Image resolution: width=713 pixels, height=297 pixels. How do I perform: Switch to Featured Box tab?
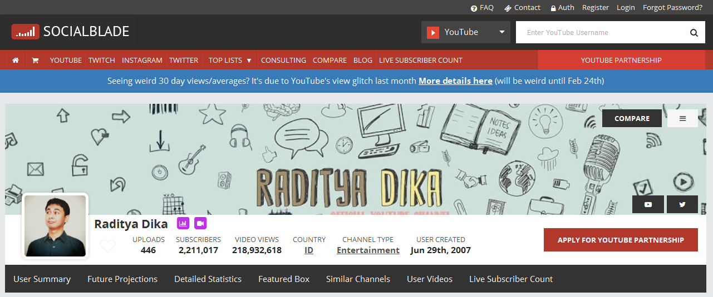tap(284, 279)
